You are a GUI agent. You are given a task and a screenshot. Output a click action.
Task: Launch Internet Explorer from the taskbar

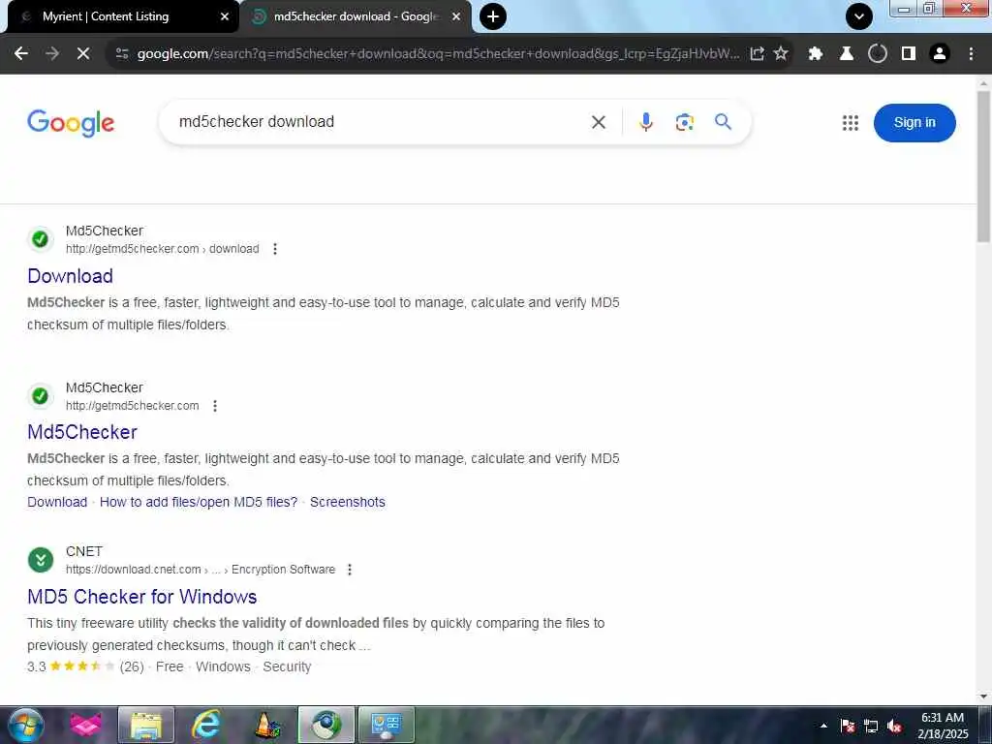(205, 725)
